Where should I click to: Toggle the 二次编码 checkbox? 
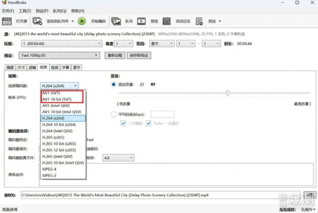click(x=123, y=123)
